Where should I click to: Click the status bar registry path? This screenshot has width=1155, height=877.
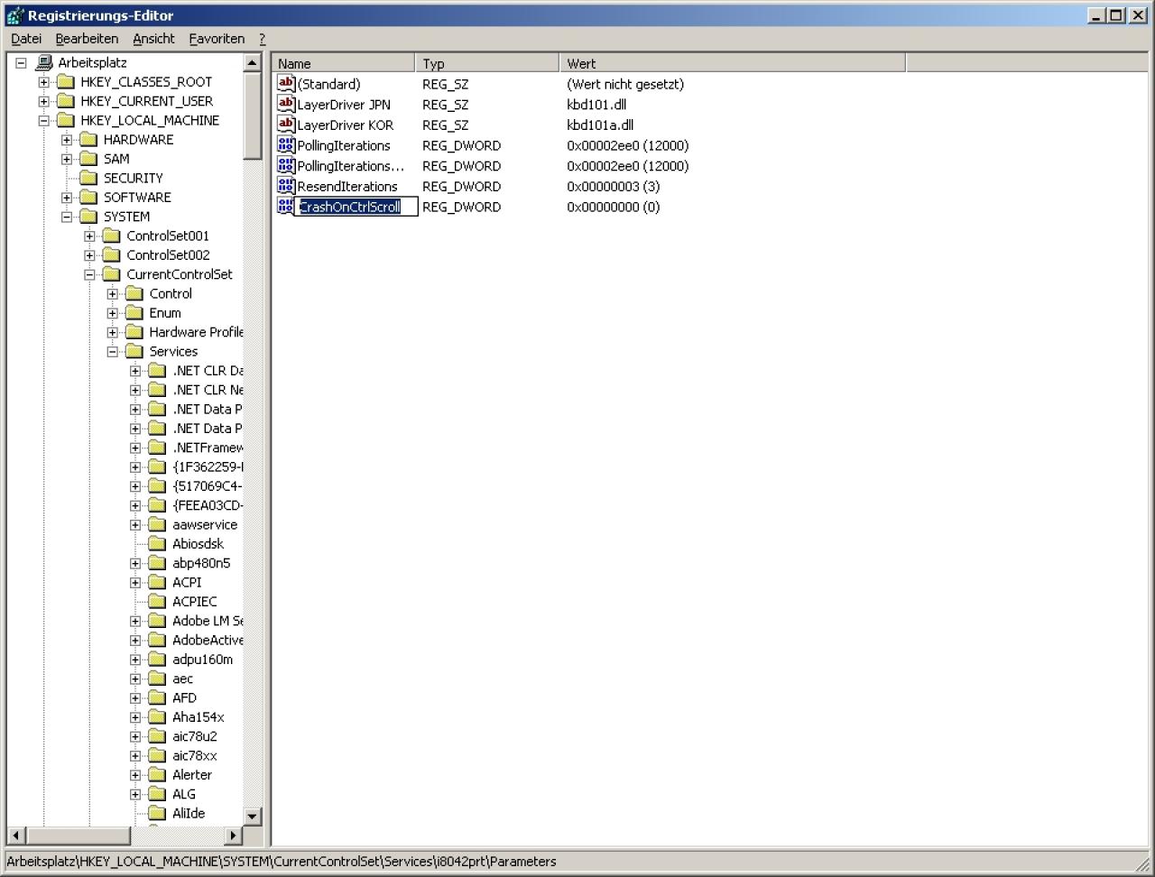pyautogui.click(x=282, y=862)
